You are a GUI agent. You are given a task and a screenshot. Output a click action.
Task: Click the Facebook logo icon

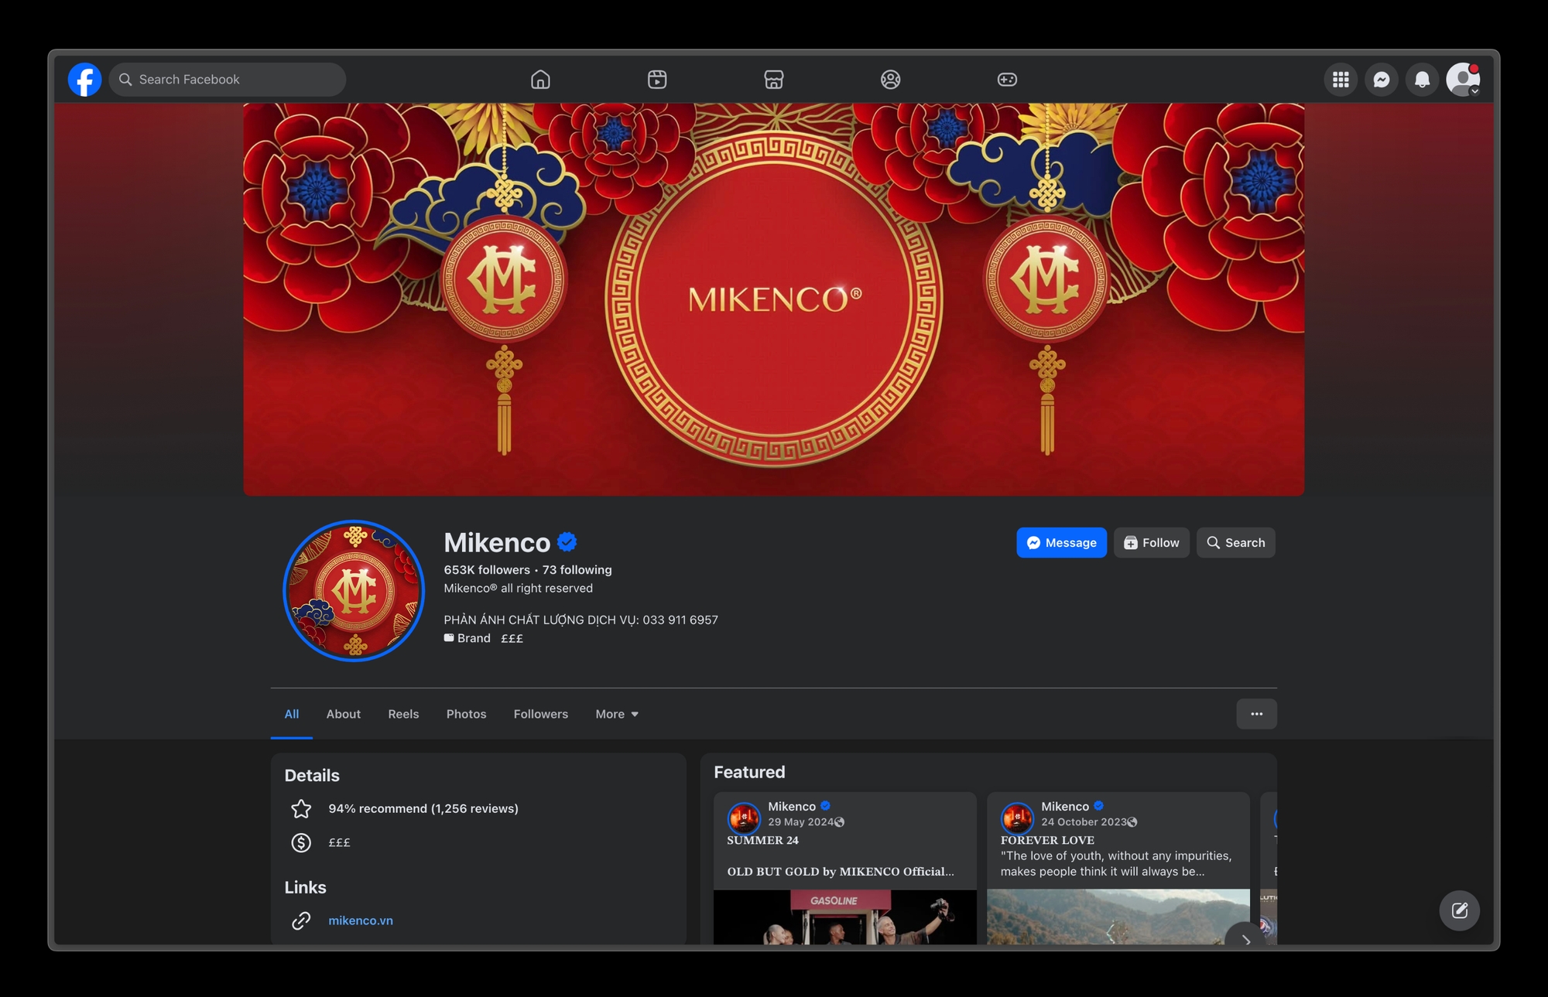click(84, 80)
